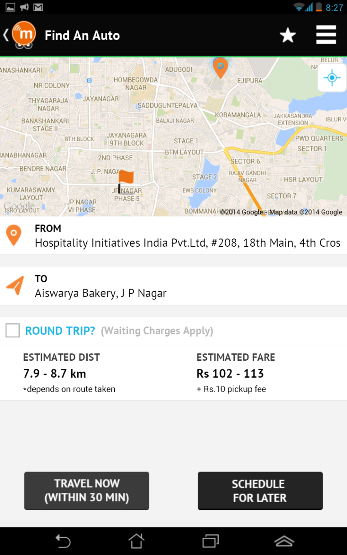Viewport: 347px width, 555px height.
Task: Tap the orange mGaadi app logo
Action: [24, 35]
